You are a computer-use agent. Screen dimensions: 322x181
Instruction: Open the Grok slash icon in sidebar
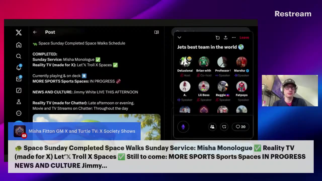pyautogui.click(x=19, y=90)
